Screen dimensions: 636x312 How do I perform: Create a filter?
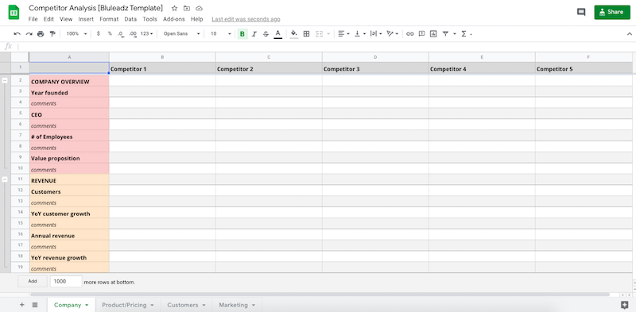pyautogui.click(x=445, y=34)
